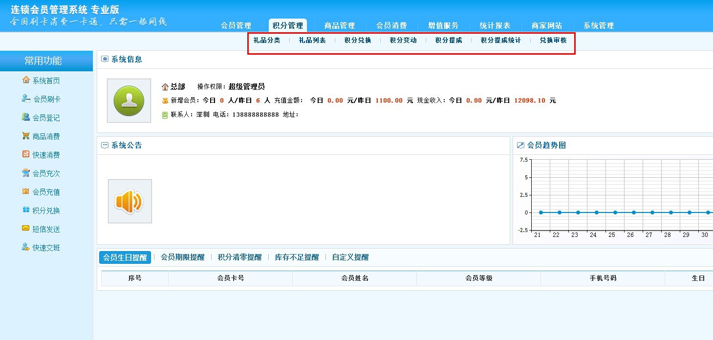Image resolution: width=713 pixels, height=340 pixels.
Task: Select the 礼品分类 submenu item
Action: (267, 41)
